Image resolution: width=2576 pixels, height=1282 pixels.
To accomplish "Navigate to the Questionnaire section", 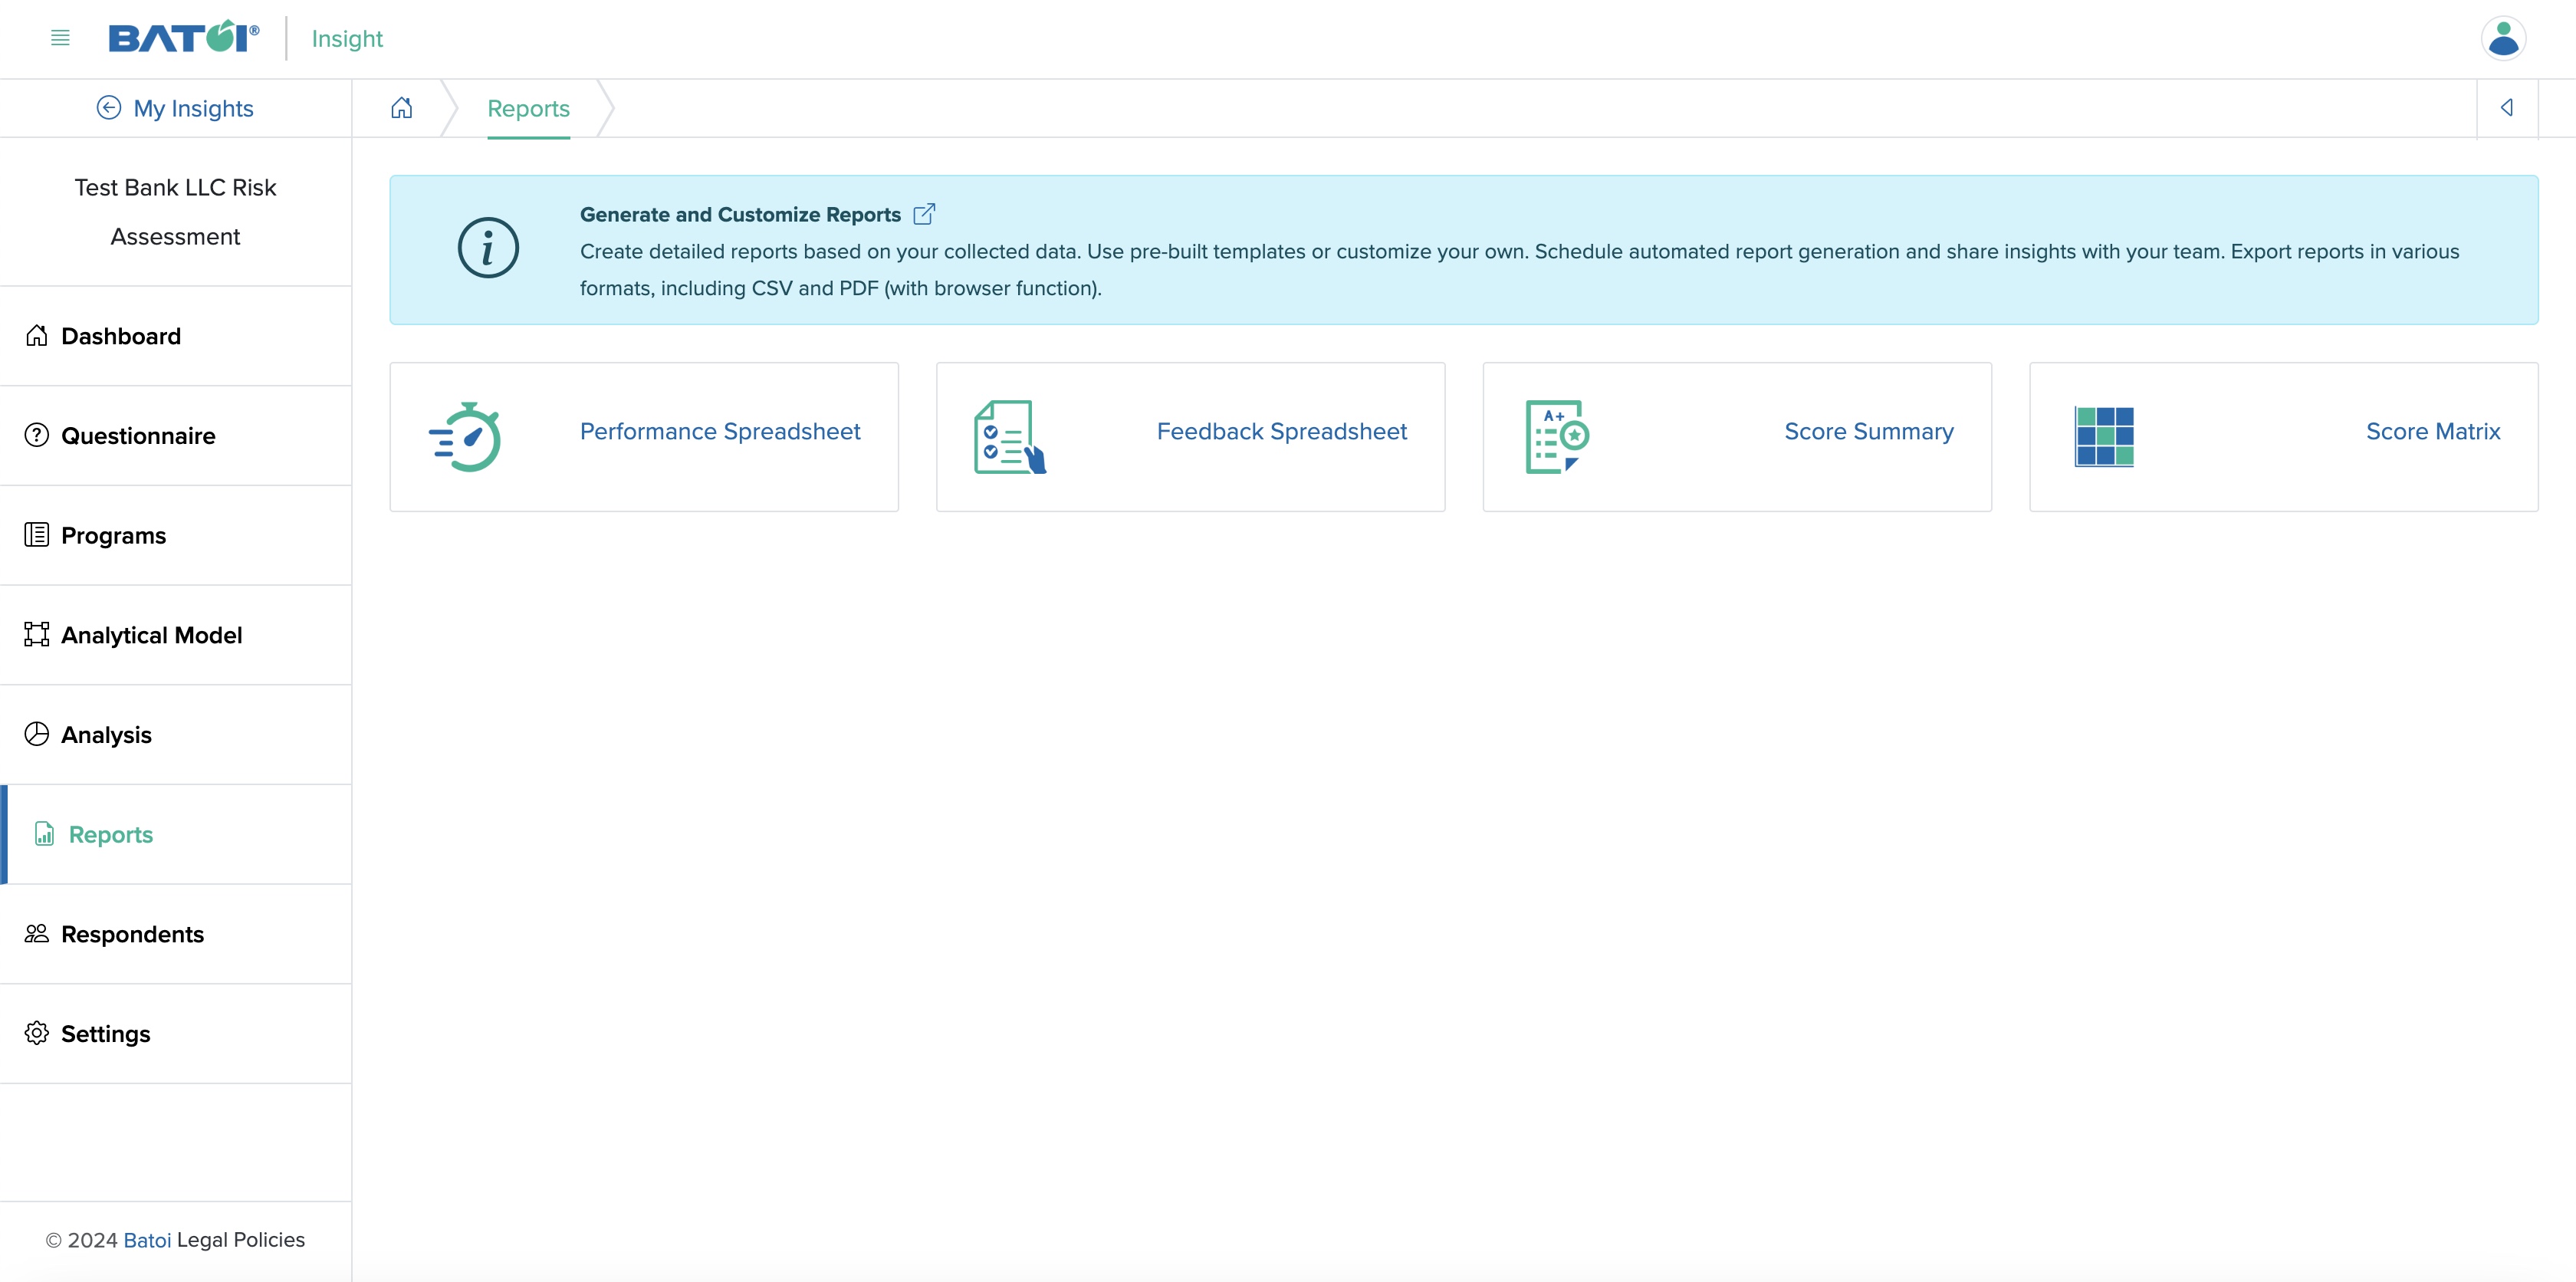I will click(x=138, y=436).
